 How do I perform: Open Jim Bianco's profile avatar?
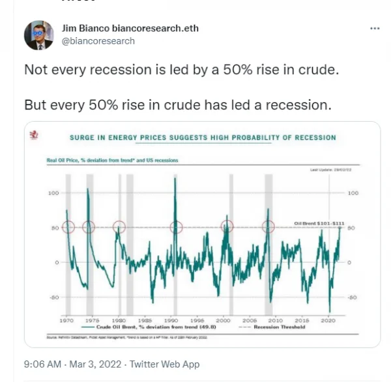click(x=38, y=35)
